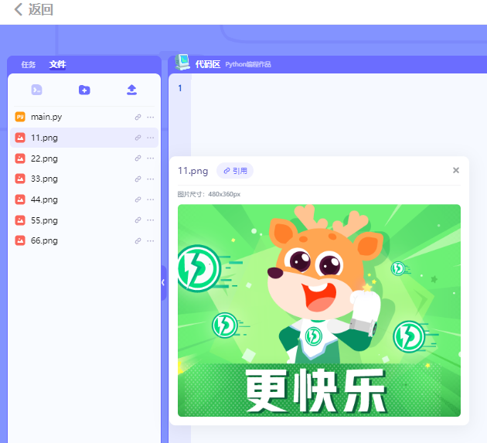This screenshot has height=443, width=487.
Task: Select the 33.png file in list
Action: 44,179
